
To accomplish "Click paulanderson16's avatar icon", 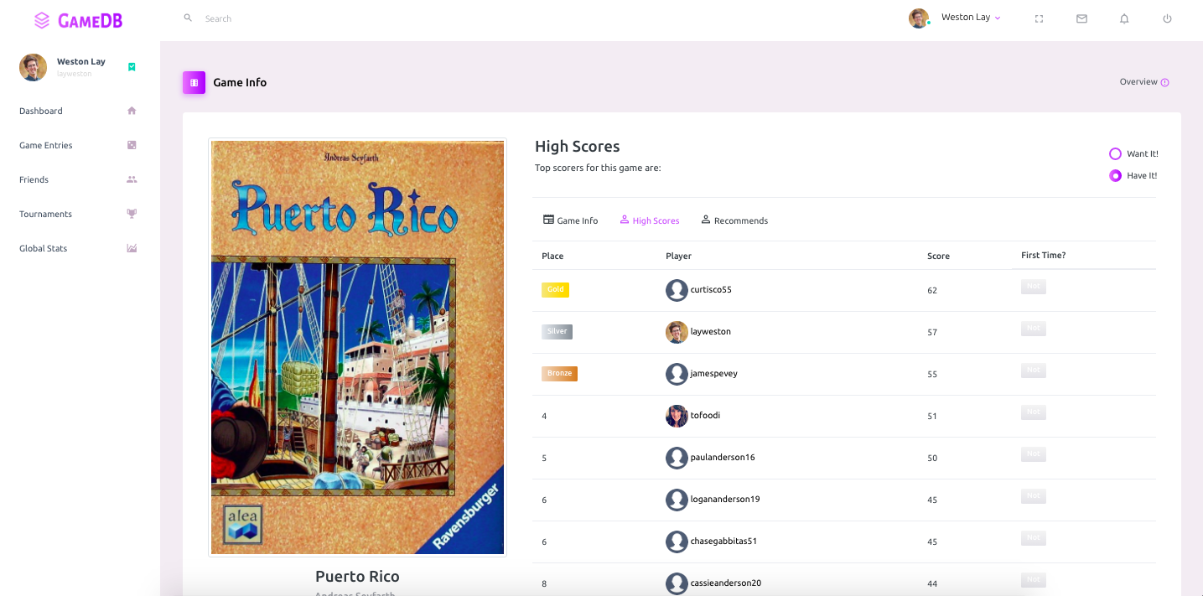I will pyautogui.click(x=677, y=458).
